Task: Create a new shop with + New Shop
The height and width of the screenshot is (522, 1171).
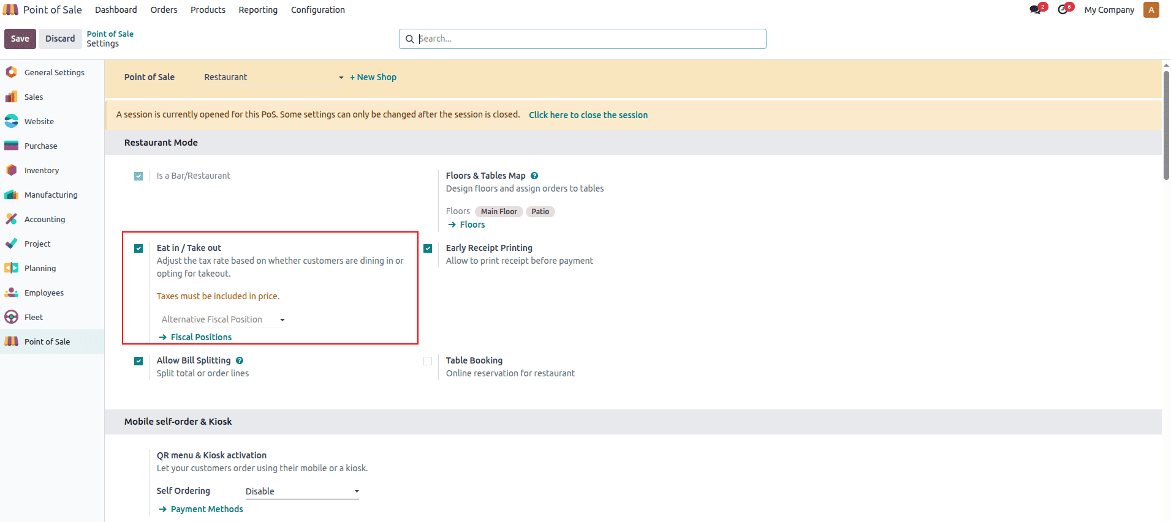Action: (x=373, y=77)
